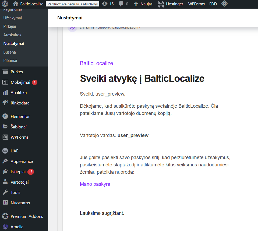Go to Mokėjimai in the sidebar
The width and height of the screenshot is (258, 231).
point(20,82)
